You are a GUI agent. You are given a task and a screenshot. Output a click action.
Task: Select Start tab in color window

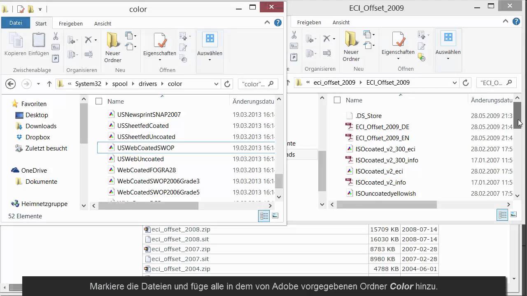41,23
